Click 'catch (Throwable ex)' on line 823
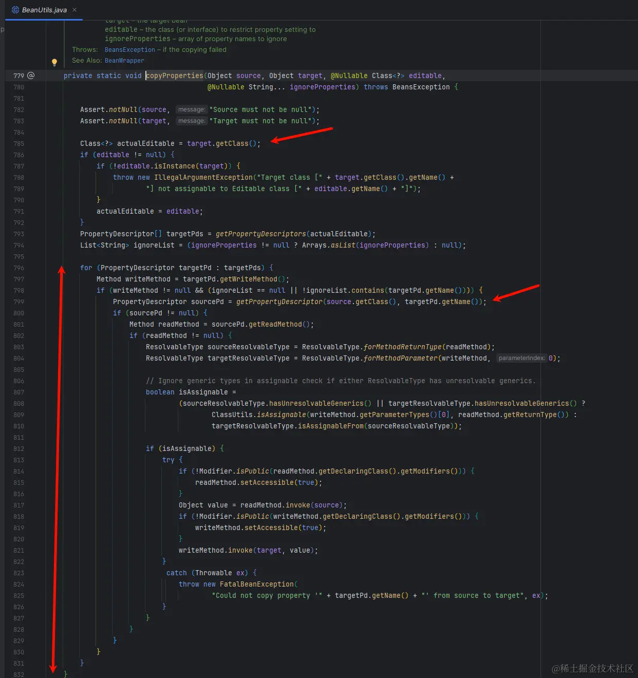The width and height of the screenshot is (638, 678). (208, 573)
